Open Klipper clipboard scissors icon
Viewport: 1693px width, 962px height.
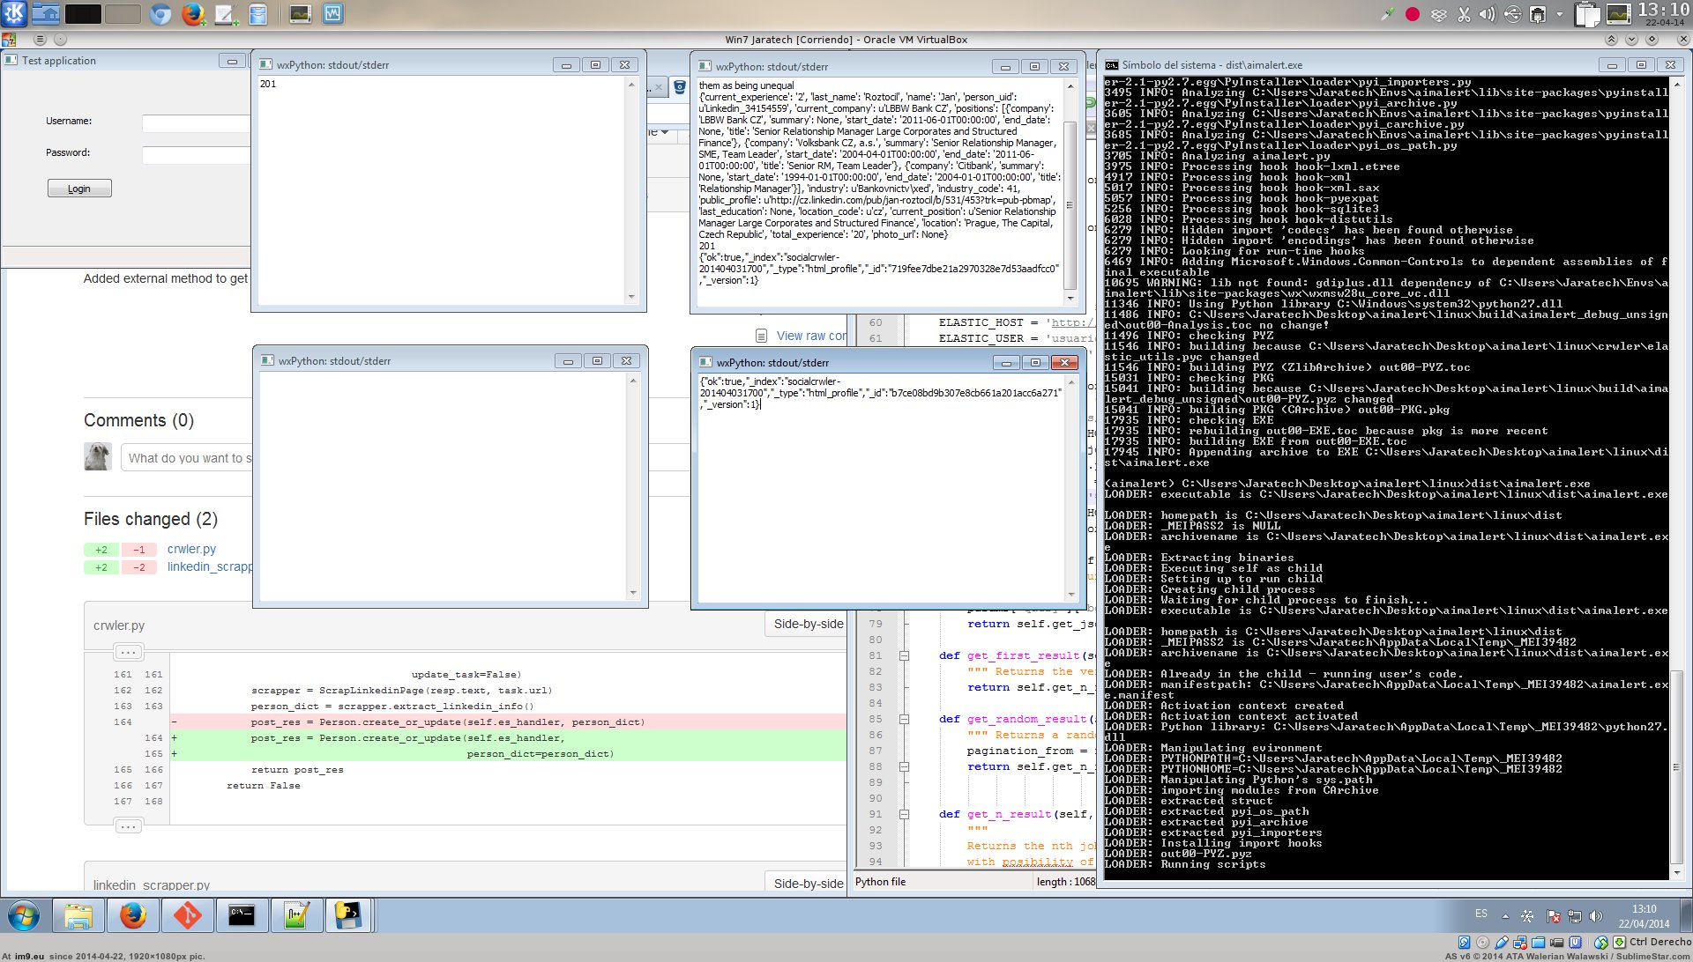[x=1464, y=14]
